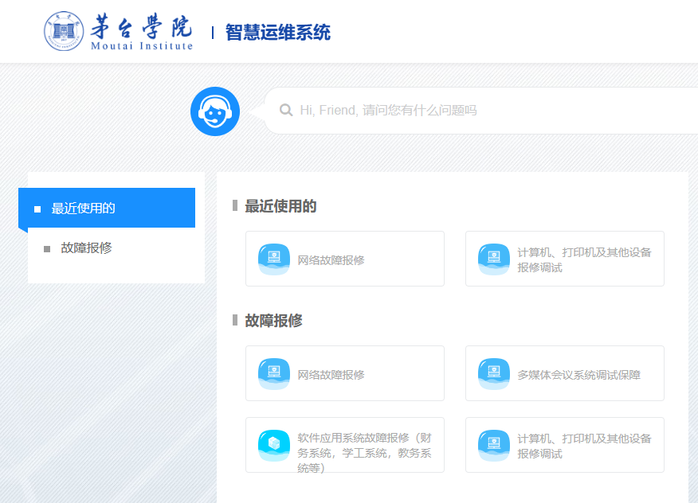Switch to 故障报修 in the left sidebar
Screen dimensions: 698x503
tap(86, 248)
